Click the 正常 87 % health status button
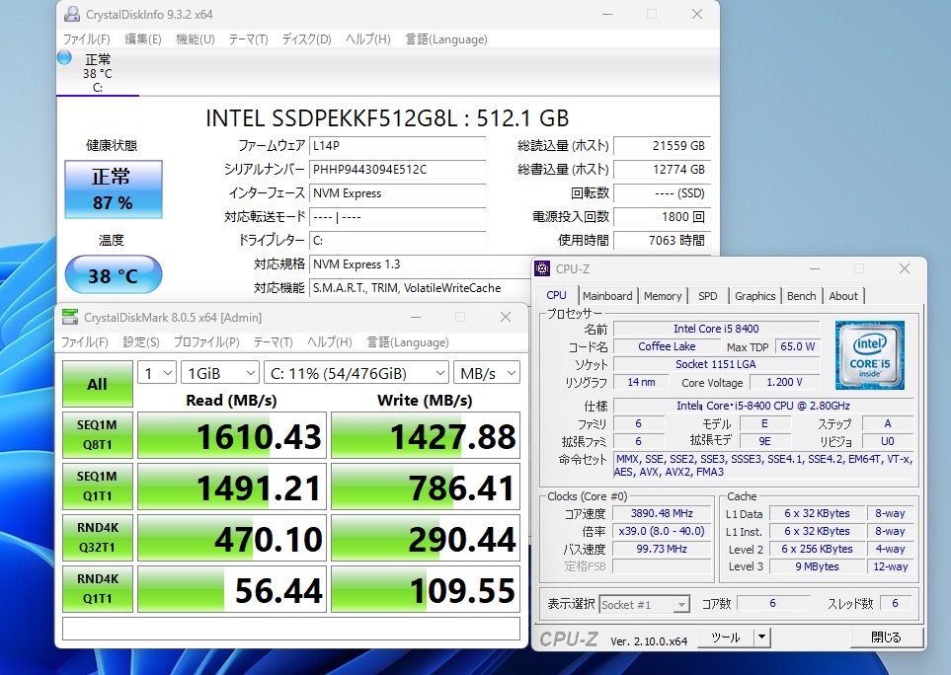951x675 pixels. pyautogui.click(x=114, y=189)
